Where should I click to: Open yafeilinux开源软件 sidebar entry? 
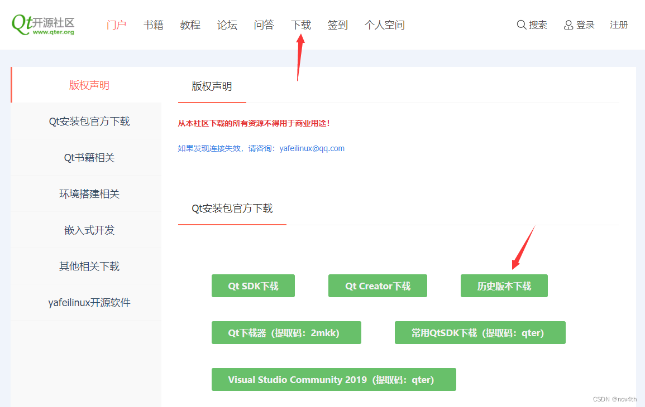tap(88, 302)
